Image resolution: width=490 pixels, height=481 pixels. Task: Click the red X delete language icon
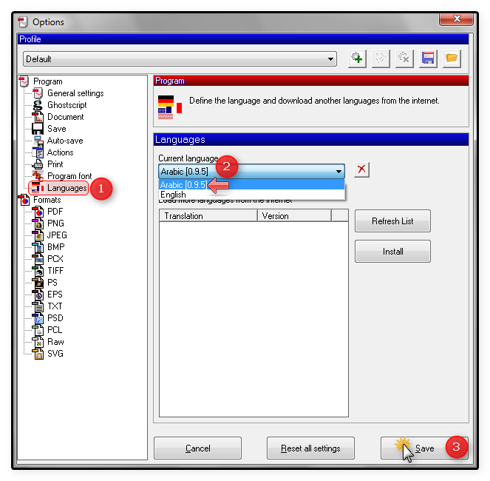point(361,170)
